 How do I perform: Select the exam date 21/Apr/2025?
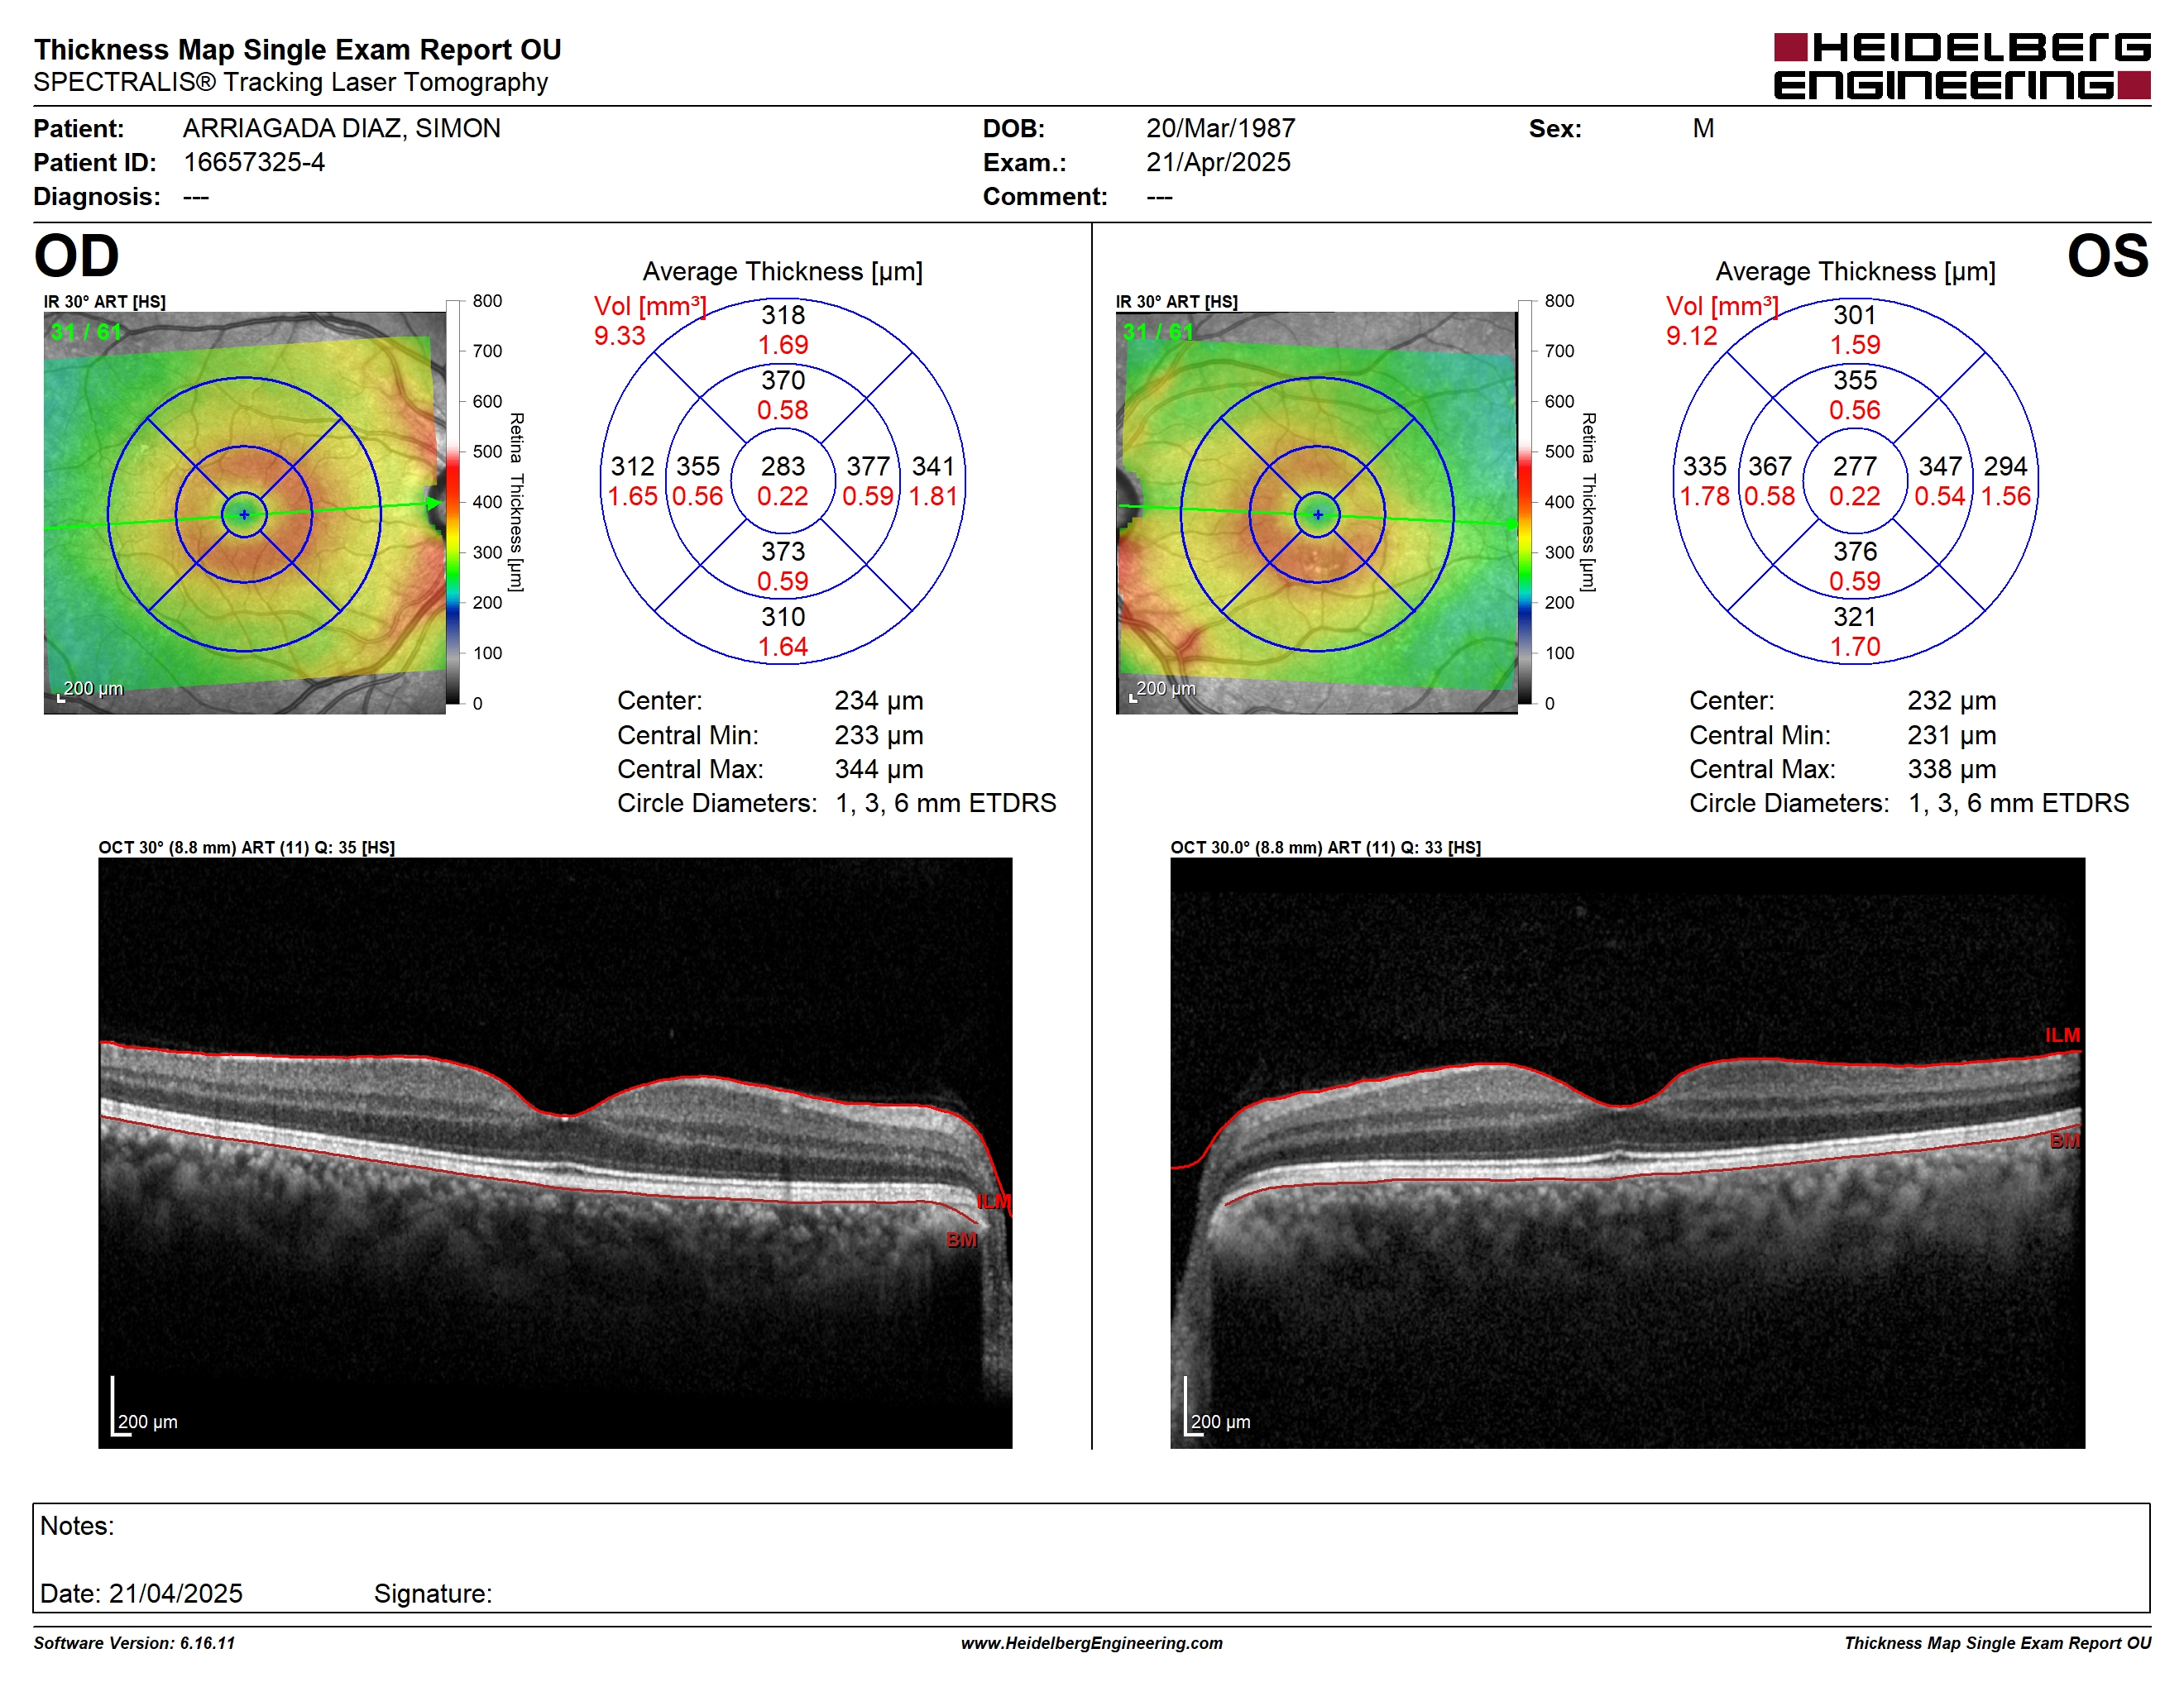[1218, 162]
